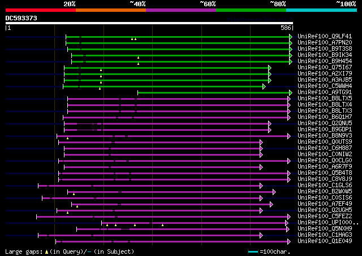This screenshot has width=362, height=256.
Task: Click the UniRef100_B8LTX3 label
Action: 325,111
